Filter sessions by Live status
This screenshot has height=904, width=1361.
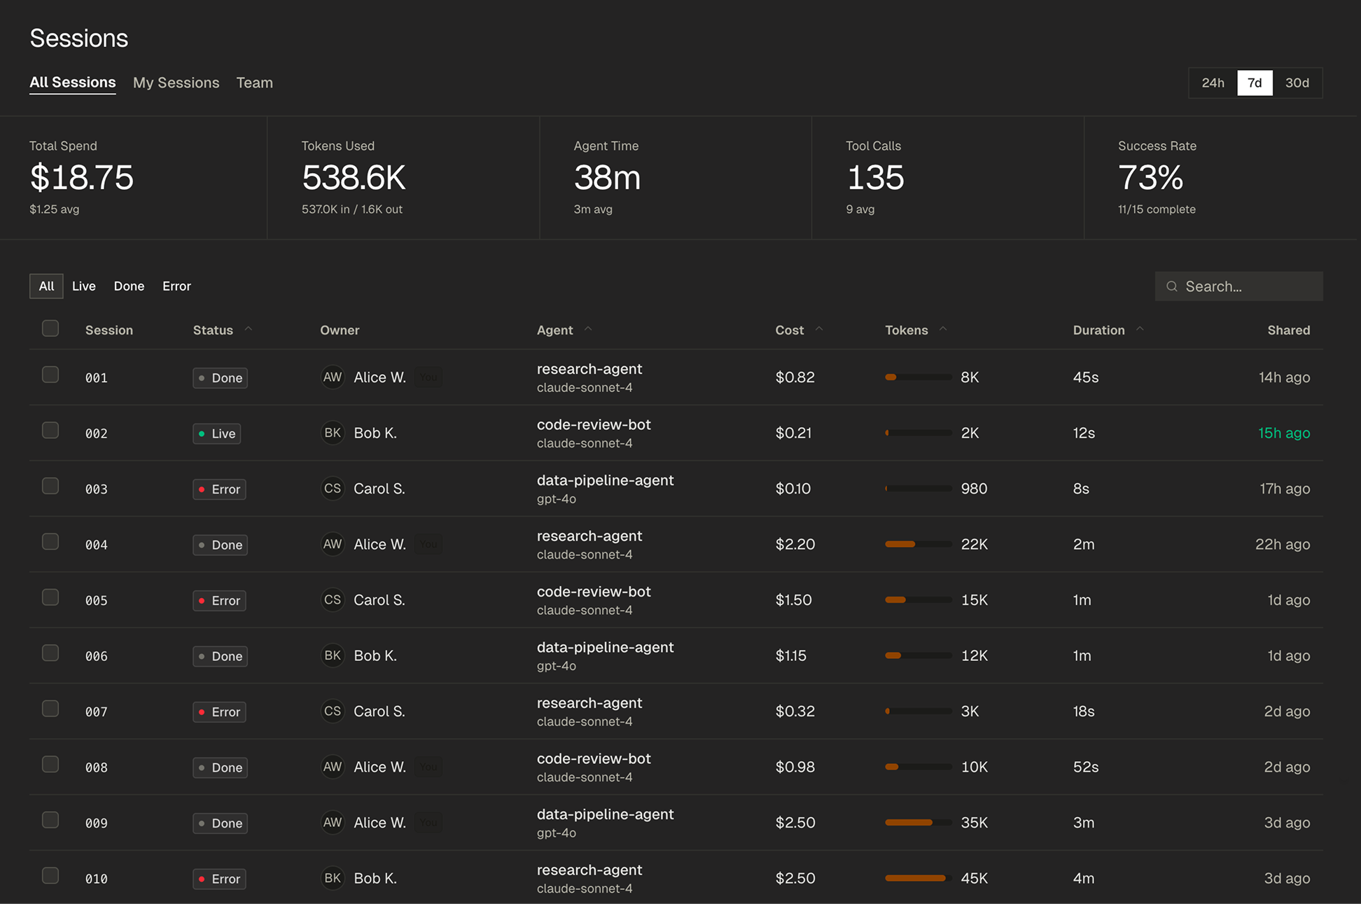click(x=84, y=286)
